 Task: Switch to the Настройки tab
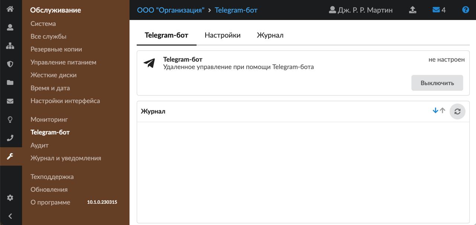click(x=222, y=35)
